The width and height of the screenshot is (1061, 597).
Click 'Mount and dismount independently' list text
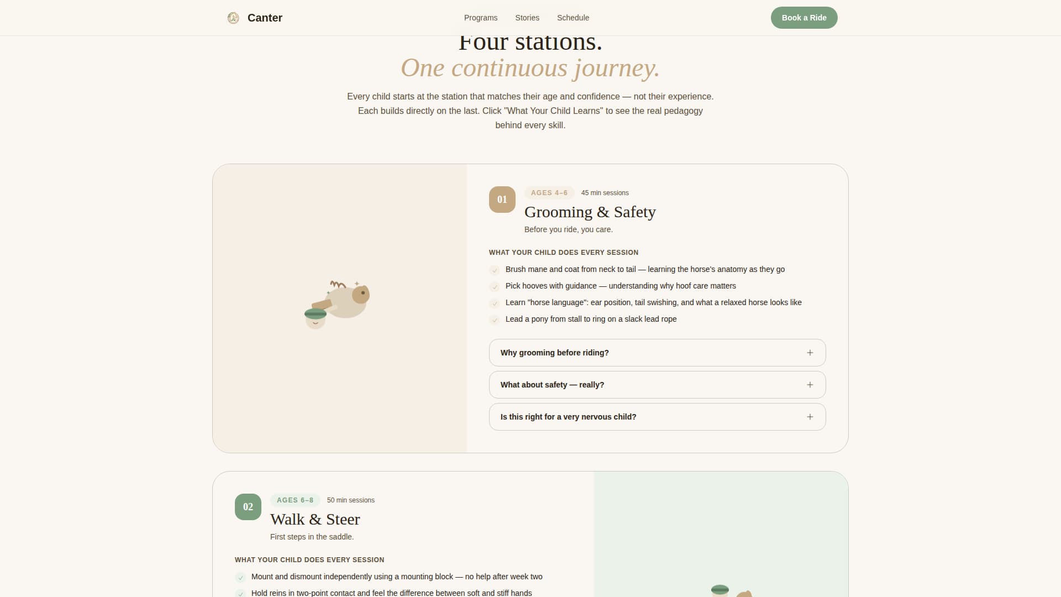[397, 577]
